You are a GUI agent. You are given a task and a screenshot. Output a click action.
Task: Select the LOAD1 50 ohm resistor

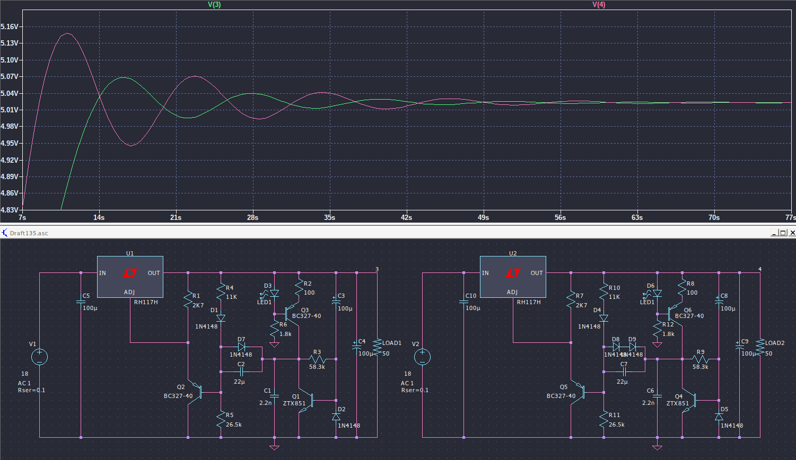(377, 348)
